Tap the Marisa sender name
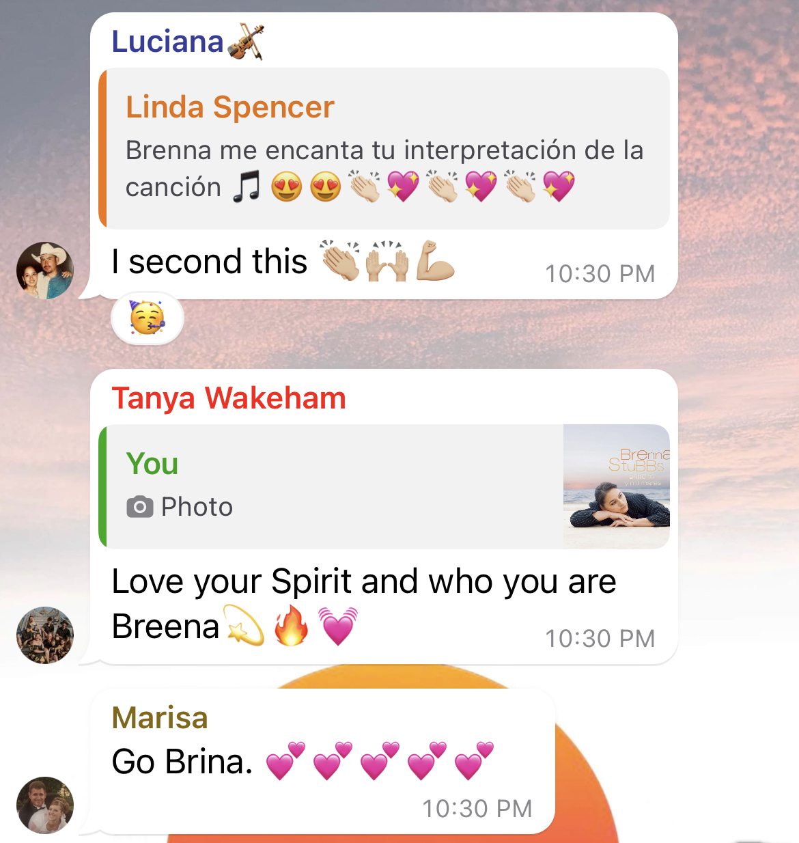 pyautogui.click(x=160, y=718)
